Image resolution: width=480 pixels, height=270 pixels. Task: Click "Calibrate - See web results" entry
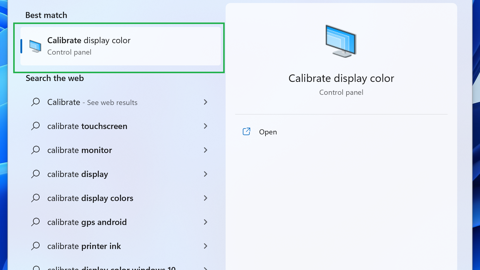click(x=92, y=102)
